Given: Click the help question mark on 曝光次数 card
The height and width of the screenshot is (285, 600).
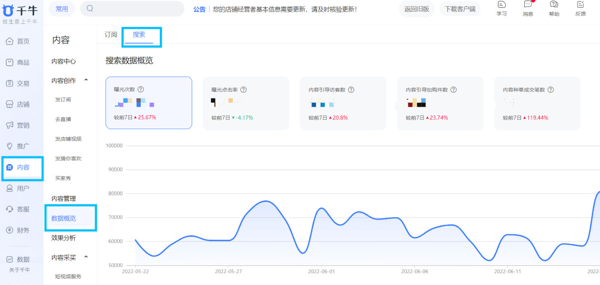Looking at the screenshot, I should pyautogui.click(x=141, y=89).
